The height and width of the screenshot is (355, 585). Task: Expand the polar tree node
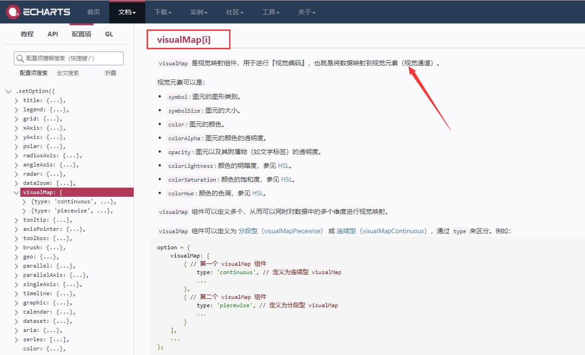tap(17, 146)
